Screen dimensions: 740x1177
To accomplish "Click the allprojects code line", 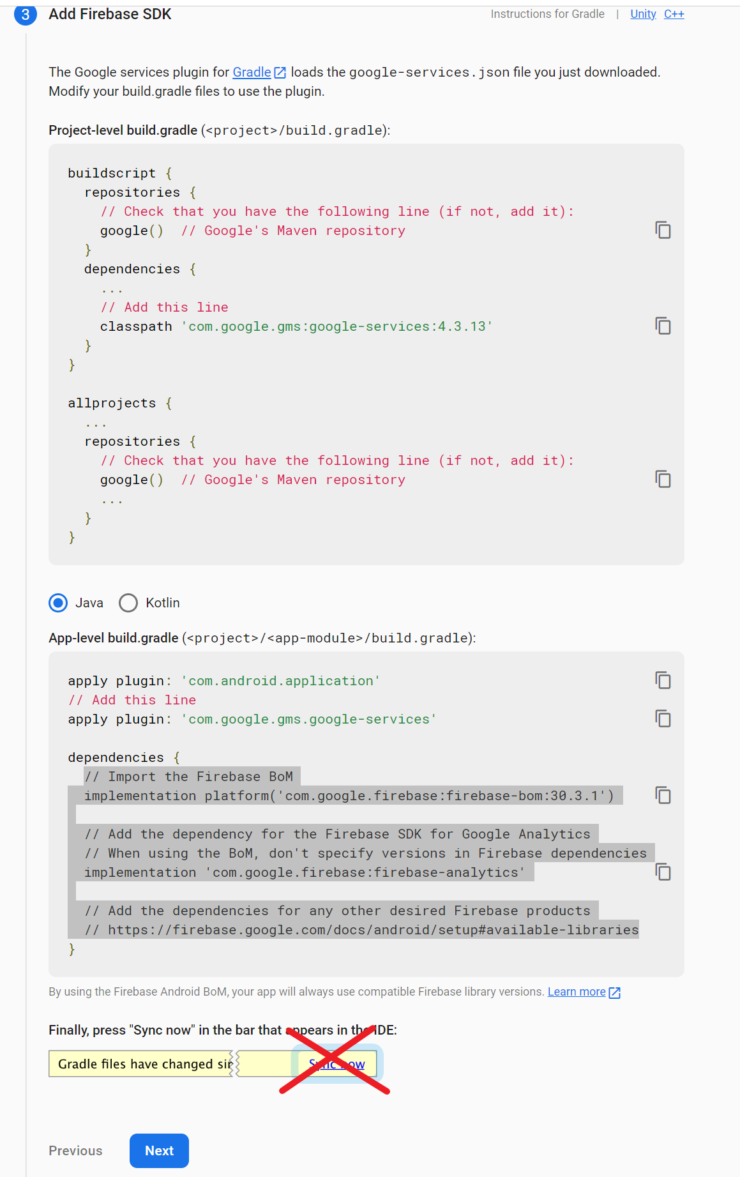I will tap(120, 403).
